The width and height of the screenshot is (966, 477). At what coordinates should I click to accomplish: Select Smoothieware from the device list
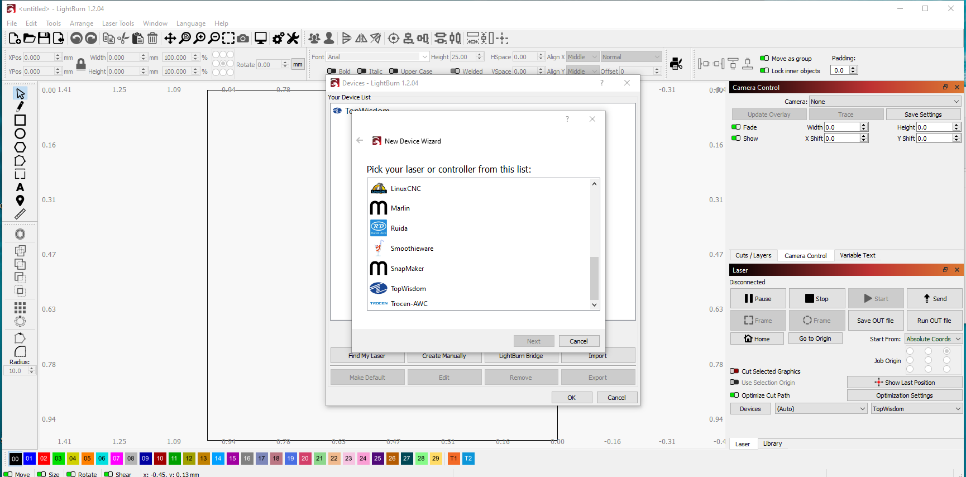click(478, 248)
